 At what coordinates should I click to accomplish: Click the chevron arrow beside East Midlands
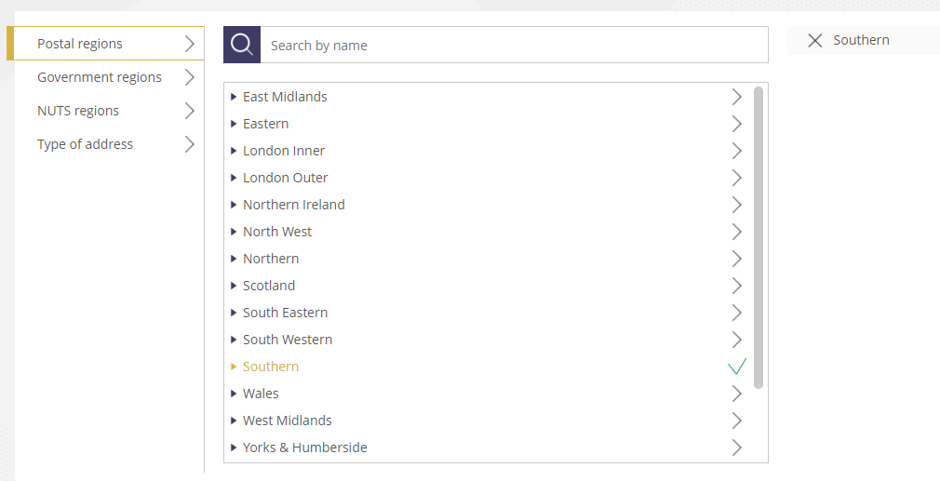(x=736, y=97)
